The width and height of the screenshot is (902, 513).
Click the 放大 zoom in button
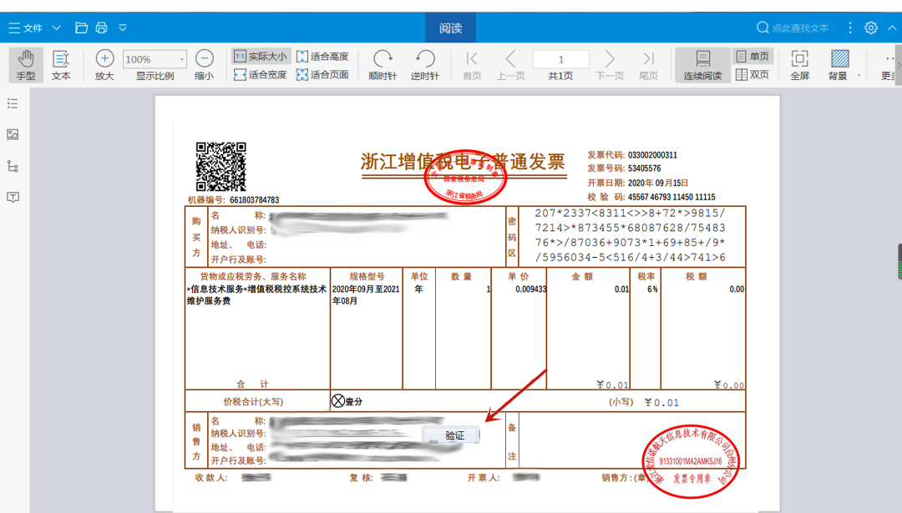tap(104, 65)
